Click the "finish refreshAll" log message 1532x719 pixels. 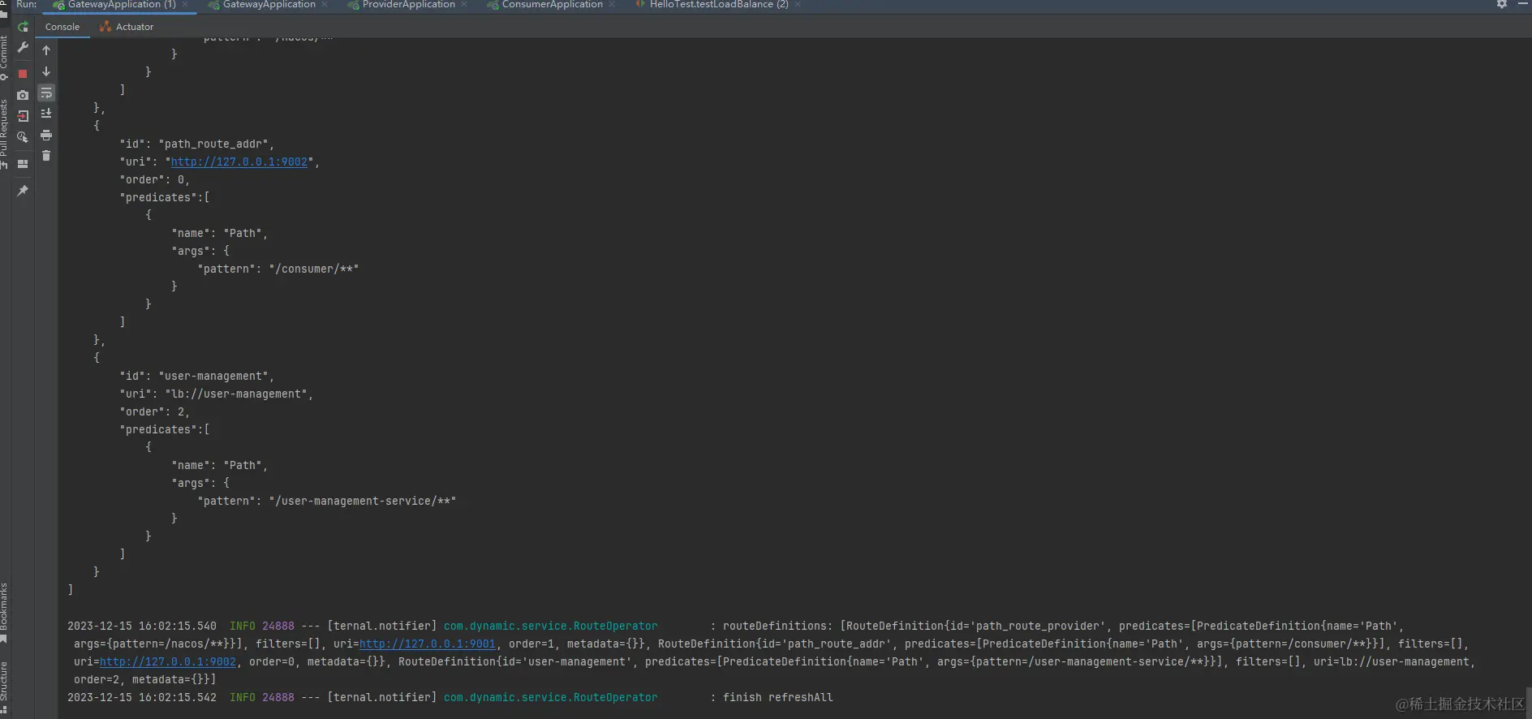pos(778,697)
